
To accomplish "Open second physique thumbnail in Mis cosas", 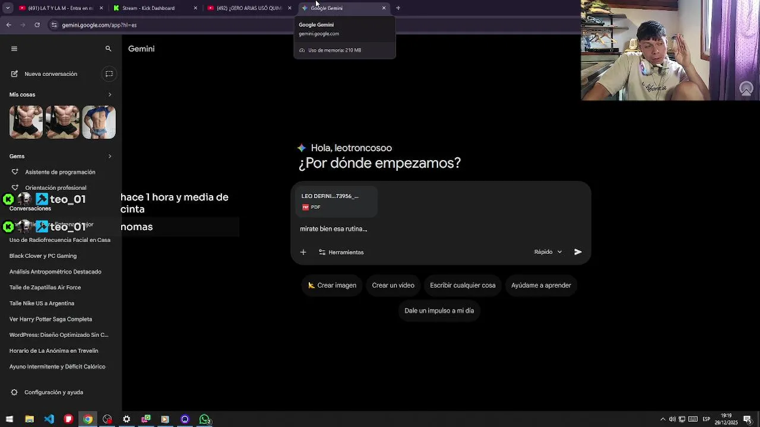I will coord(62,122).
